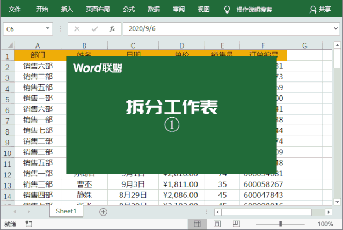The width and height of the screenshot is (343, 230).
Task: Open the 公式 ribbon tab
Action: [129, 9]
